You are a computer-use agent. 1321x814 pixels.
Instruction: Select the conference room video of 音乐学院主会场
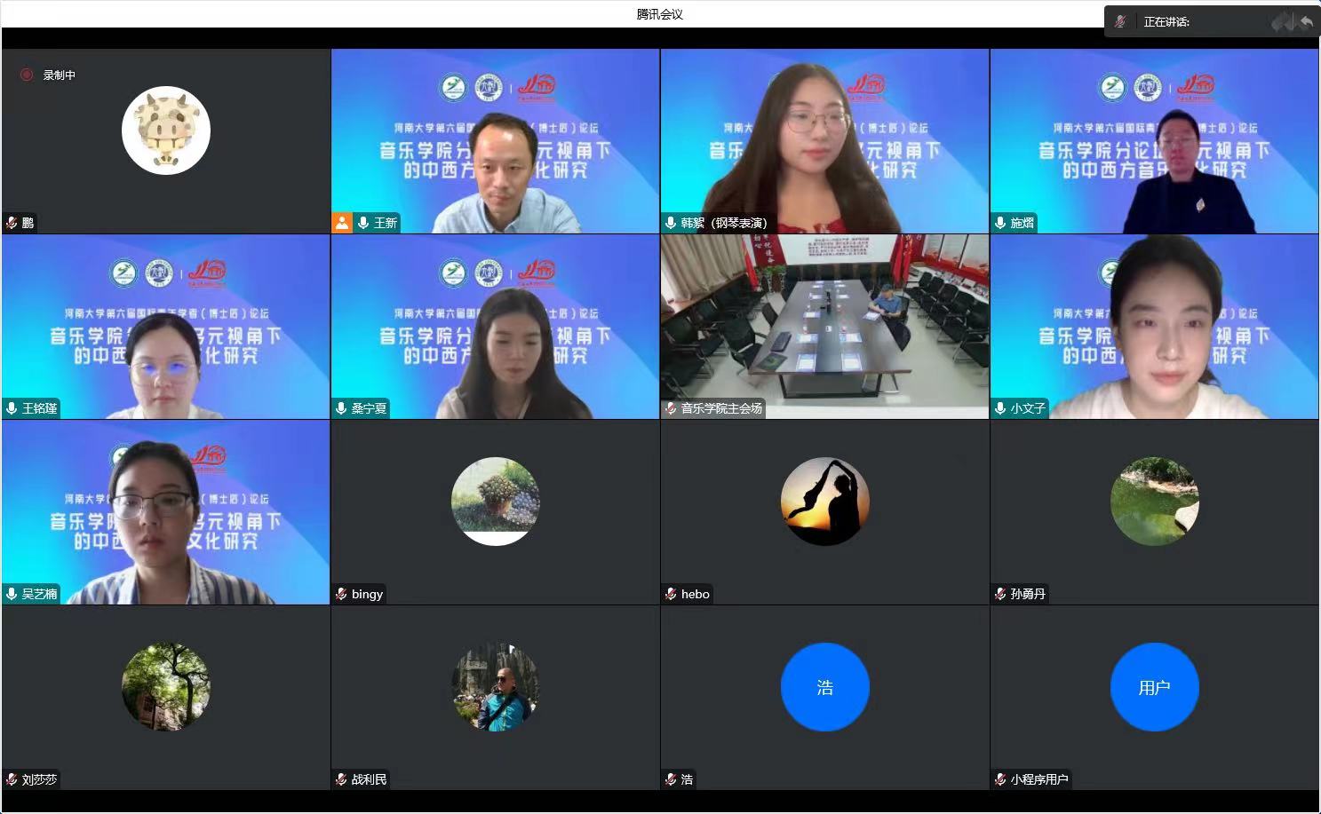[824, 320]
